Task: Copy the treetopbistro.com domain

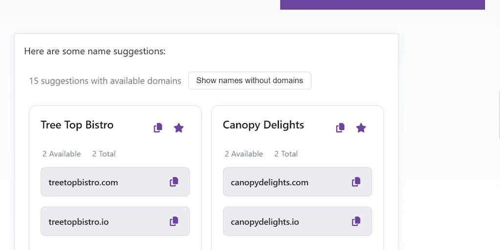Action: 174,182
